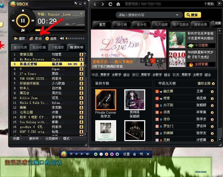Stop playback using the stop square
This screenshot has height=177, width=223.
click(x=23, y=10)
